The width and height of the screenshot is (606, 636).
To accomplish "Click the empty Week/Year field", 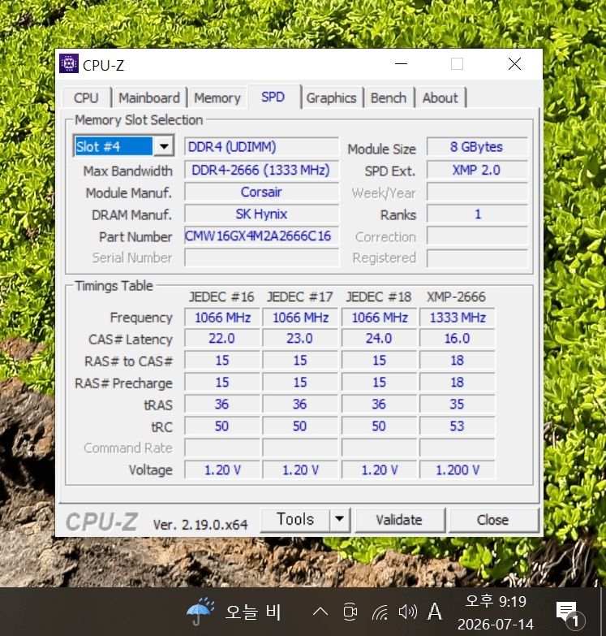I will [477, 192].
